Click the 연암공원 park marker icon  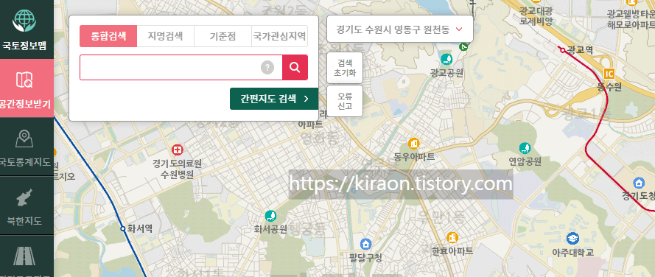click(525, 148)
